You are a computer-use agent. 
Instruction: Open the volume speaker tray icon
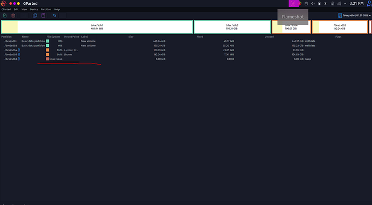pos(313,4)
